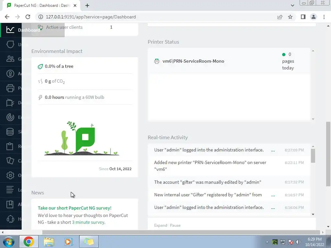This screenshot has height=248, width=331.
Task: Open the Enable Printing radar icon in sidebar
Action: click(10, 117)
